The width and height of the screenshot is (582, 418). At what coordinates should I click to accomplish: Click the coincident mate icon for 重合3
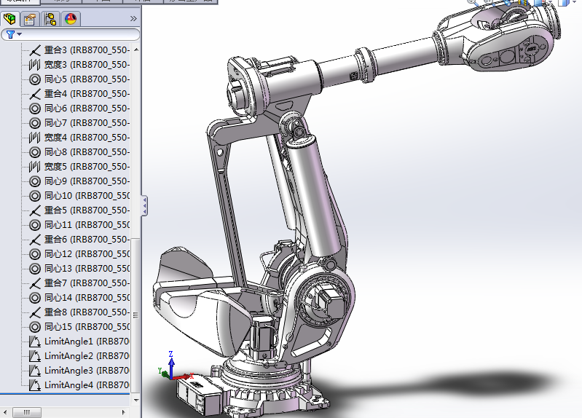pos(34,50)
